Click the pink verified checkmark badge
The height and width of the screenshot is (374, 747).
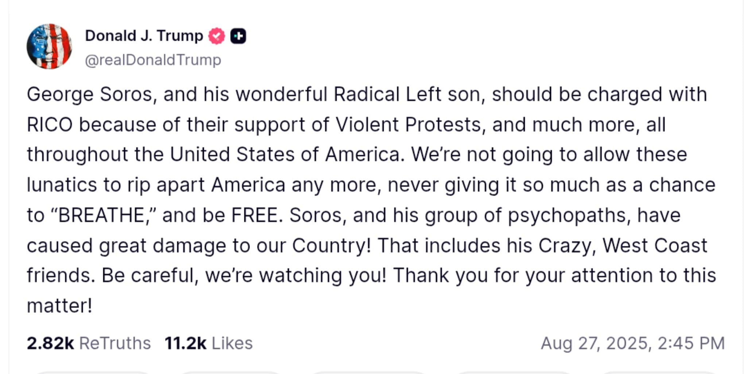[x=216, y=36]
